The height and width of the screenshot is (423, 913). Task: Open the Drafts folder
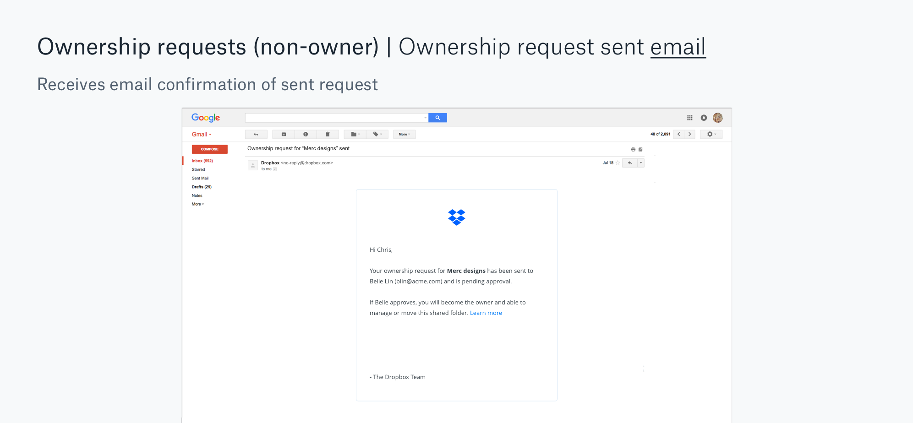[202, 187]
